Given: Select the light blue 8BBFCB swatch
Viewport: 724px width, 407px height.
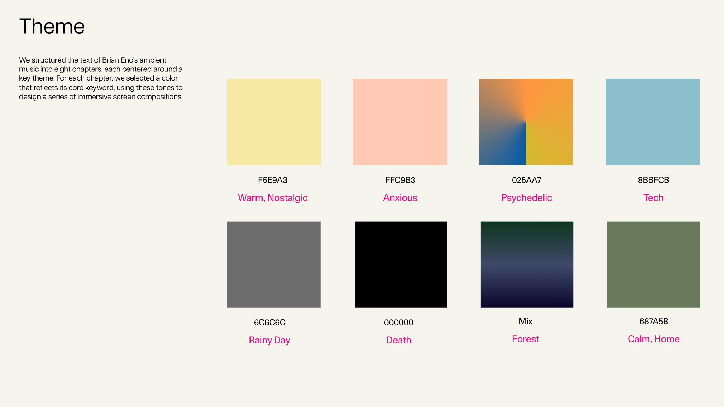Looking at the screenshot, I should point(653,122).
